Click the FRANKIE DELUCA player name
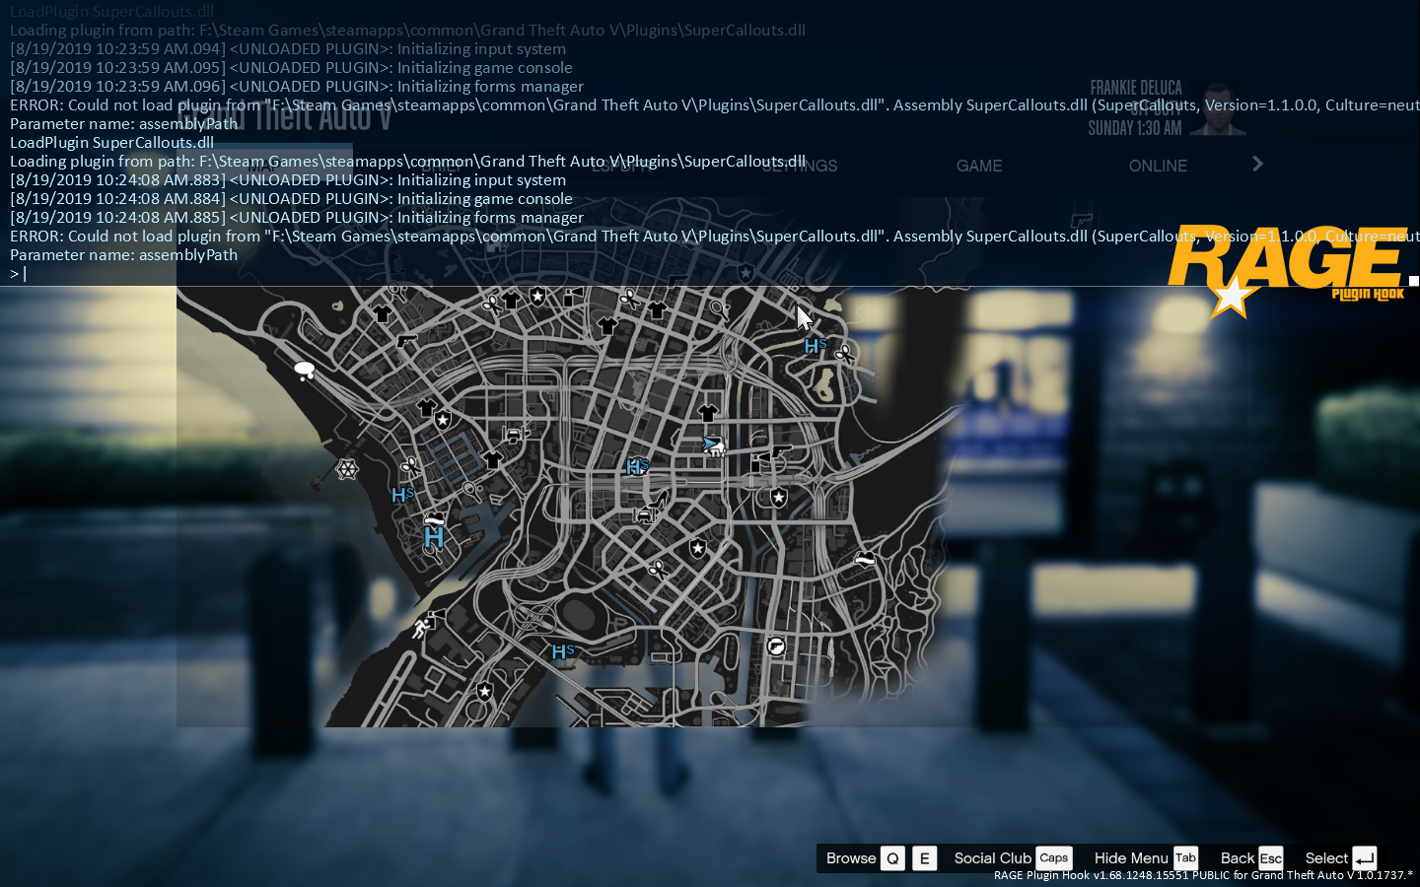 [x=1136, y=89]
